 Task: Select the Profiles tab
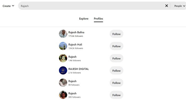[98, 19]
